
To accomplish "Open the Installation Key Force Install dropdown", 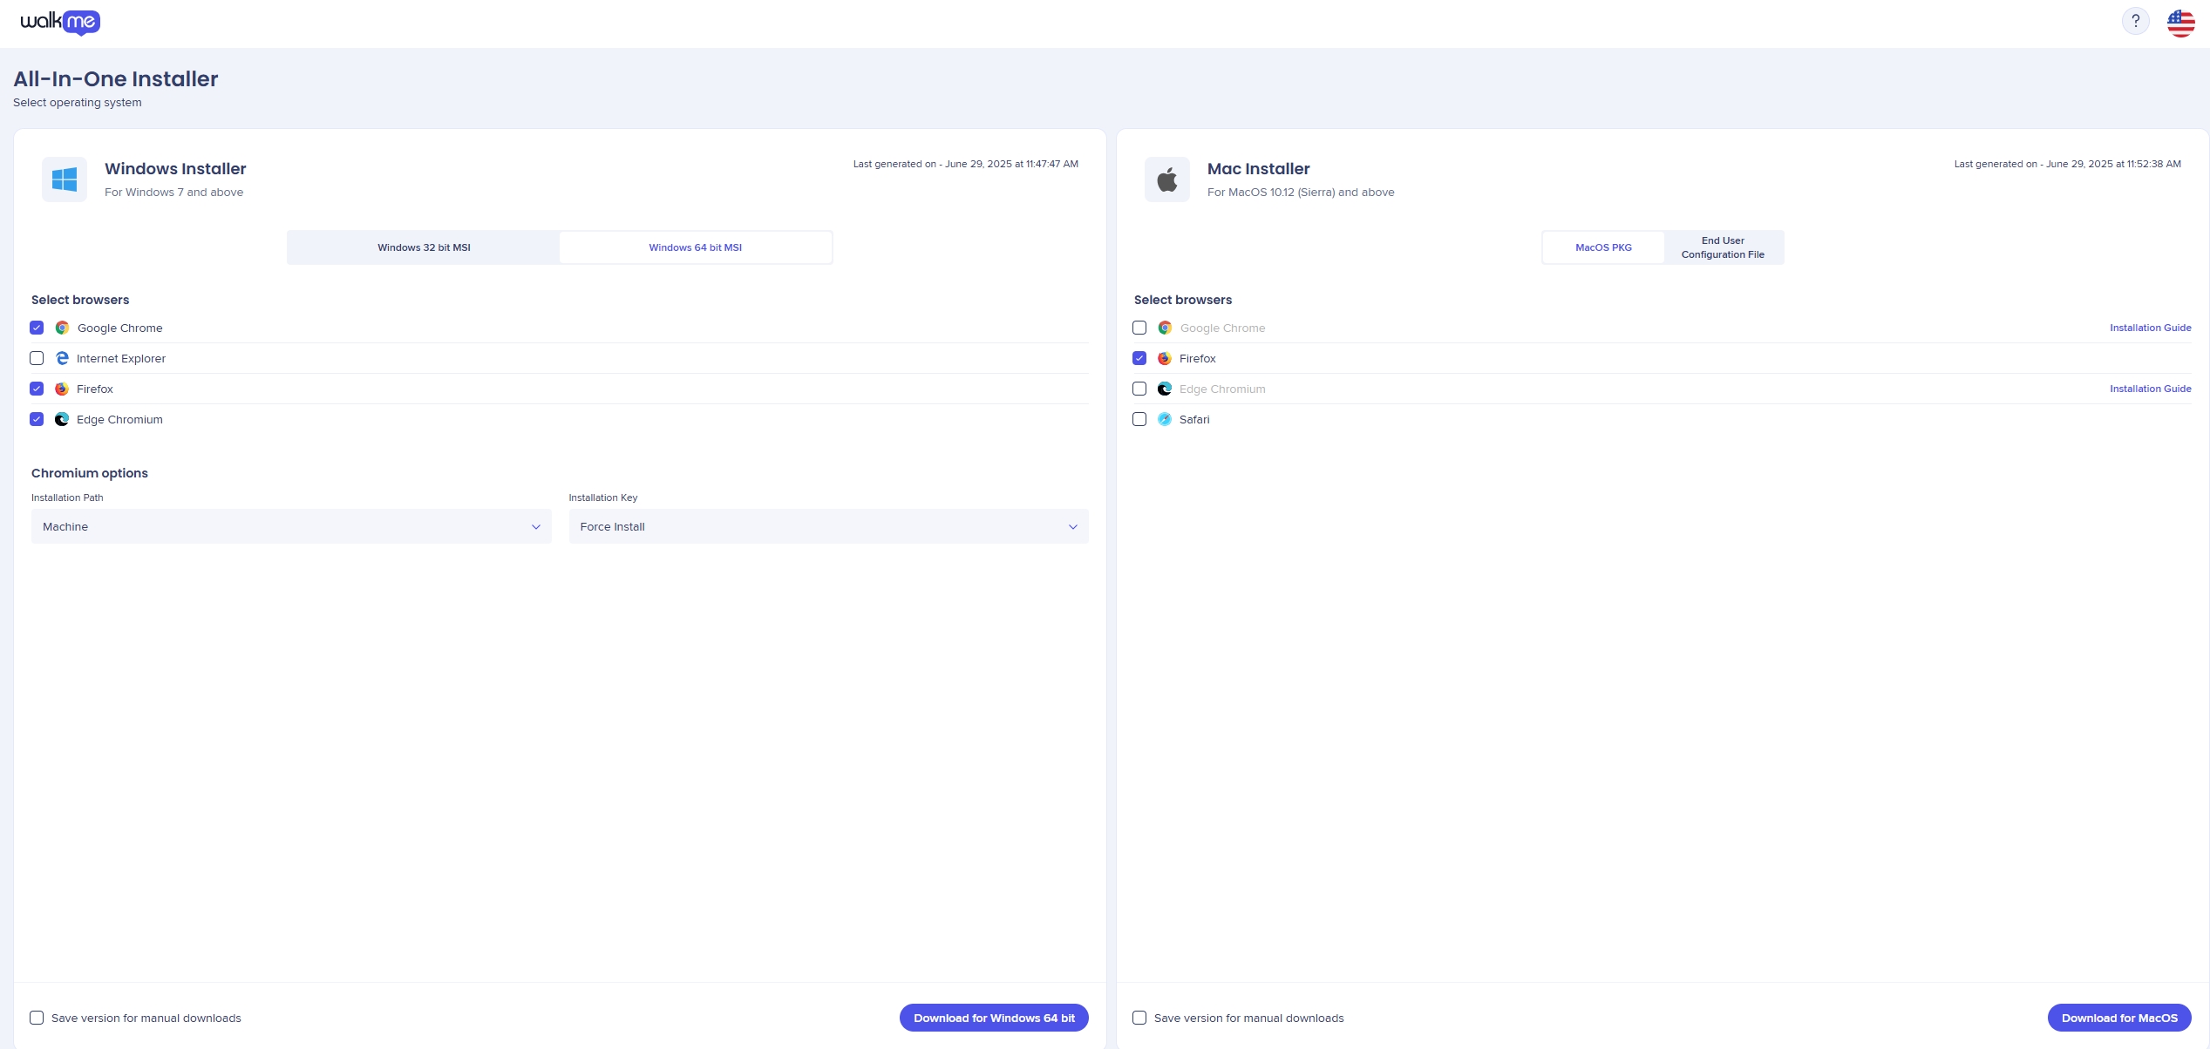I will (828, 526).
